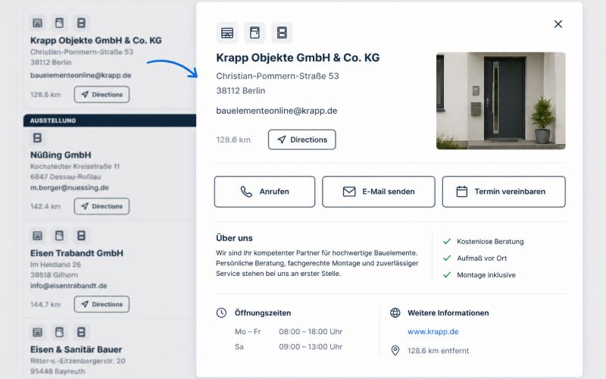
Task: Click door icon on Eisen Trabandt card
Action: click(x=59, y=236)
